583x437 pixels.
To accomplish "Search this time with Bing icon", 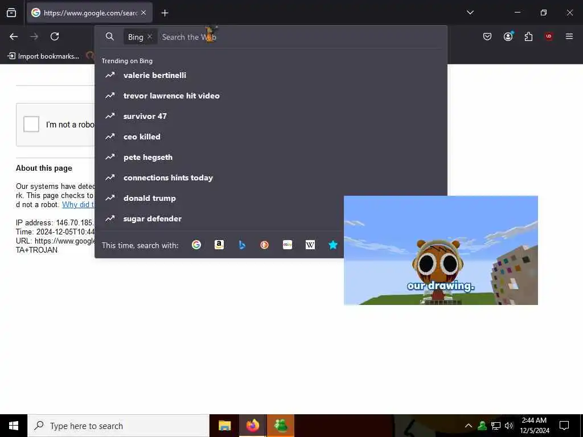I will (x=242, y=245).
